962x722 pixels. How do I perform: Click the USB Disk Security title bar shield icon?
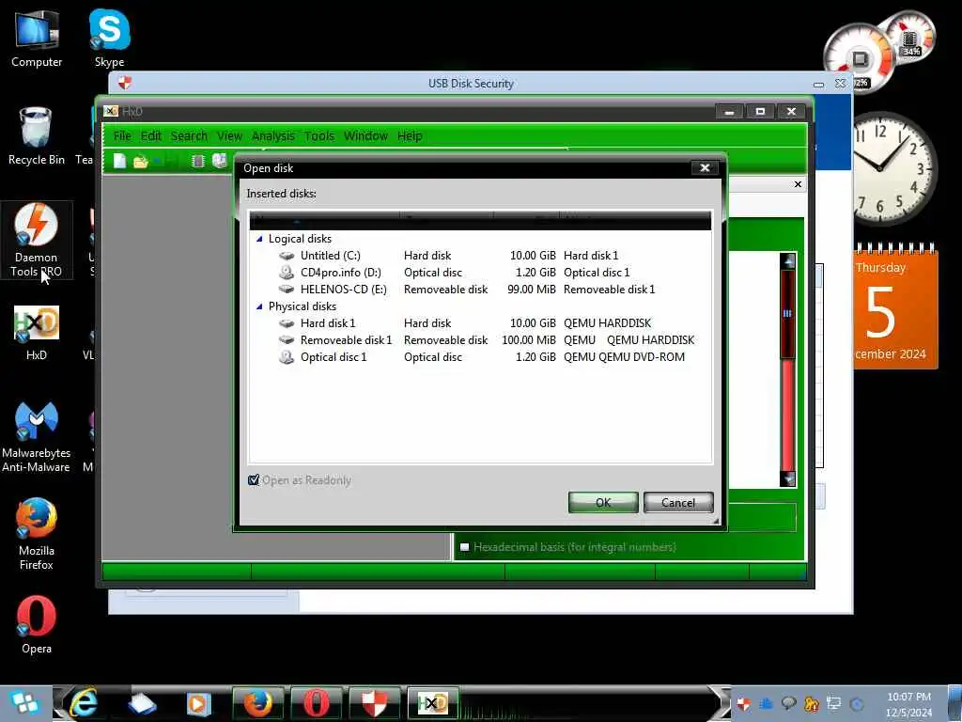tap(125, 83)
